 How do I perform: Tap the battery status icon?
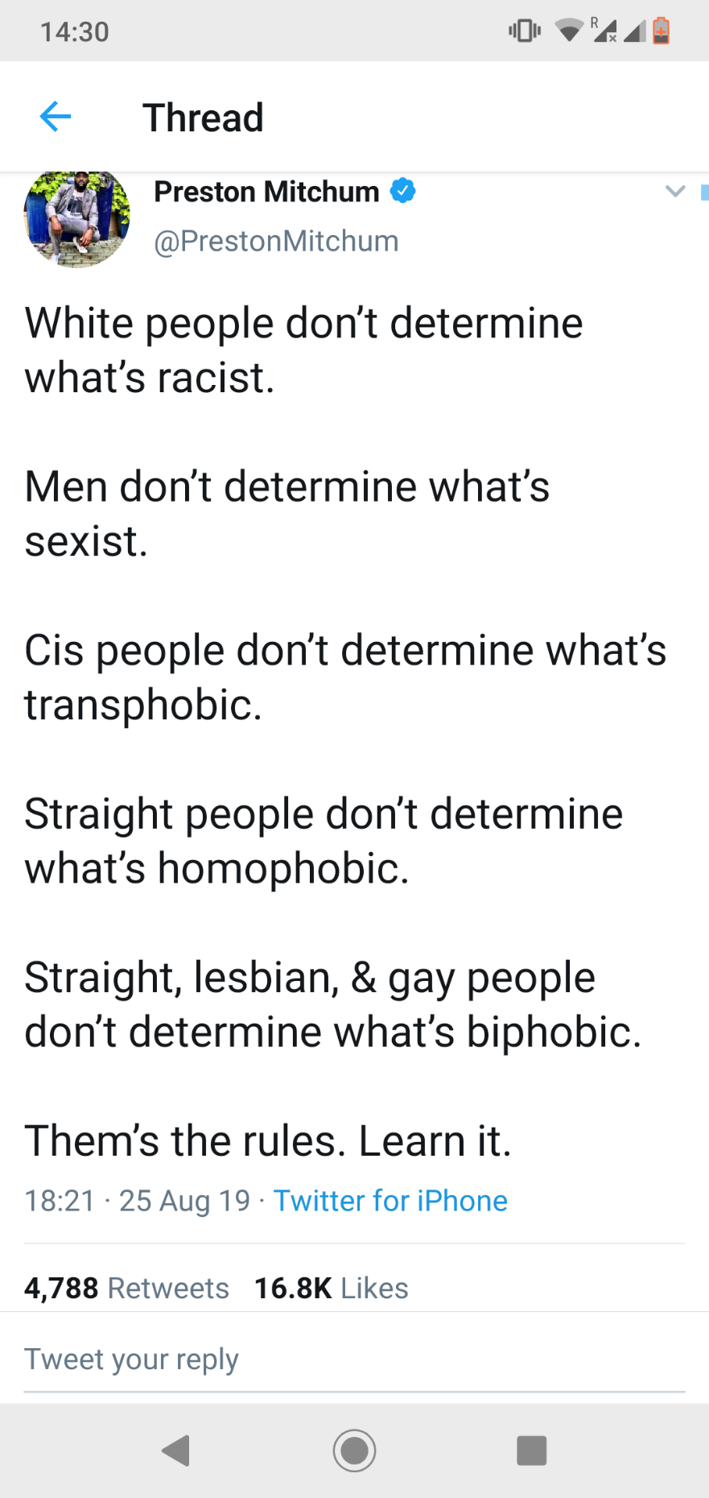[x=661, y=31]
